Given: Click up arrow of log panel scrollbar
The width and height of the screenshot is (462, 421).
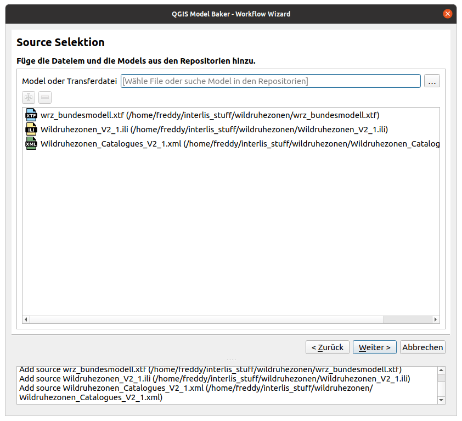Looking at the screenshot, I should [x=441, y=370].
